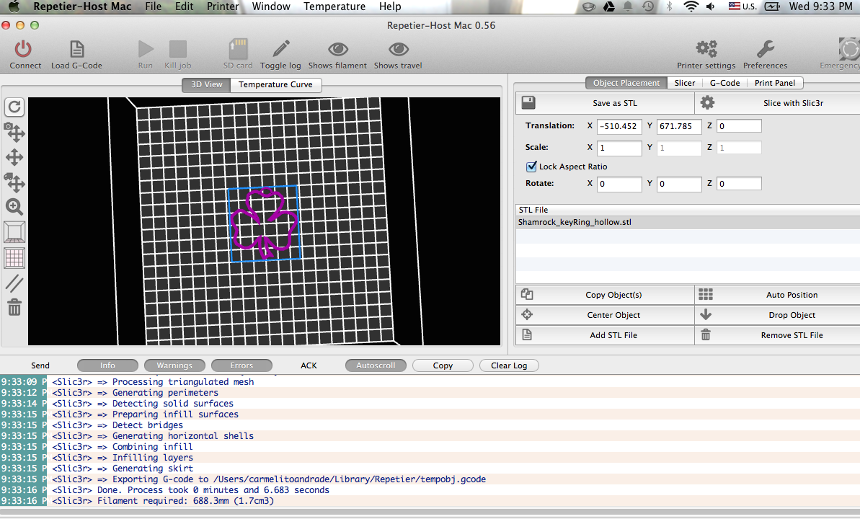Screen dimensions: 860x519
Task: Open the SD card manager icon
Action: click(238, 49)
